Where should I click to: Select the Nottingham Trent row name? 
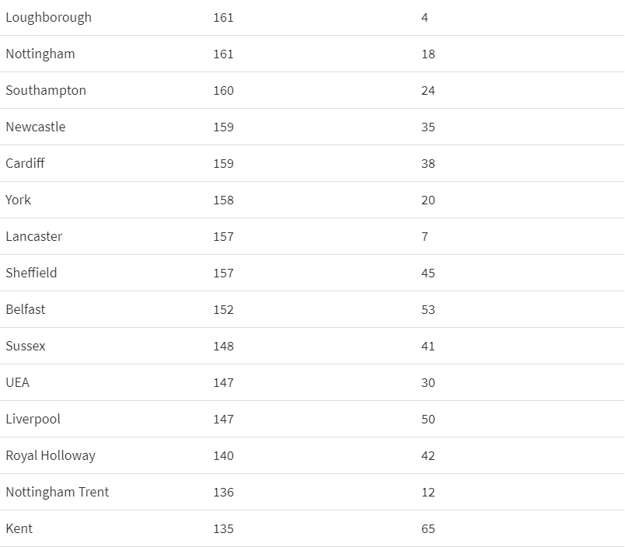(x=58, y=492)
